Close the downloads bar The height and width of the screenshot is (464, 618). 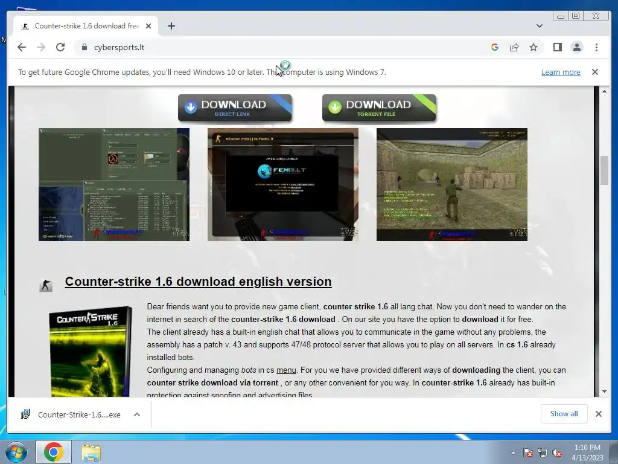click(598, 413)
